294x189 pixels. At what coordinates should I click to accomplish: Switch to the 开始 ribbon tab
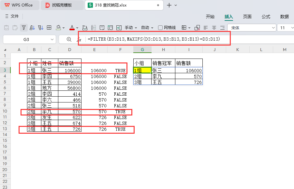tap(210, 17)
